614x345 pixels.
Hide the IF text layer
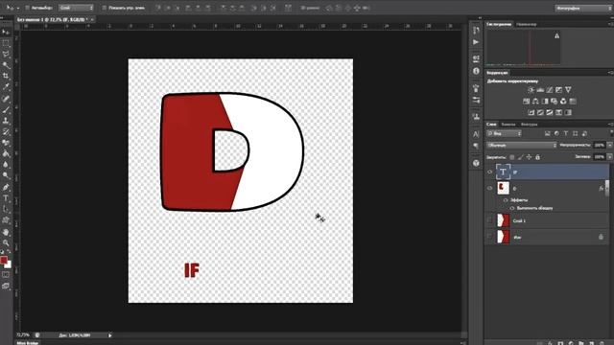[x=489, y=172]
